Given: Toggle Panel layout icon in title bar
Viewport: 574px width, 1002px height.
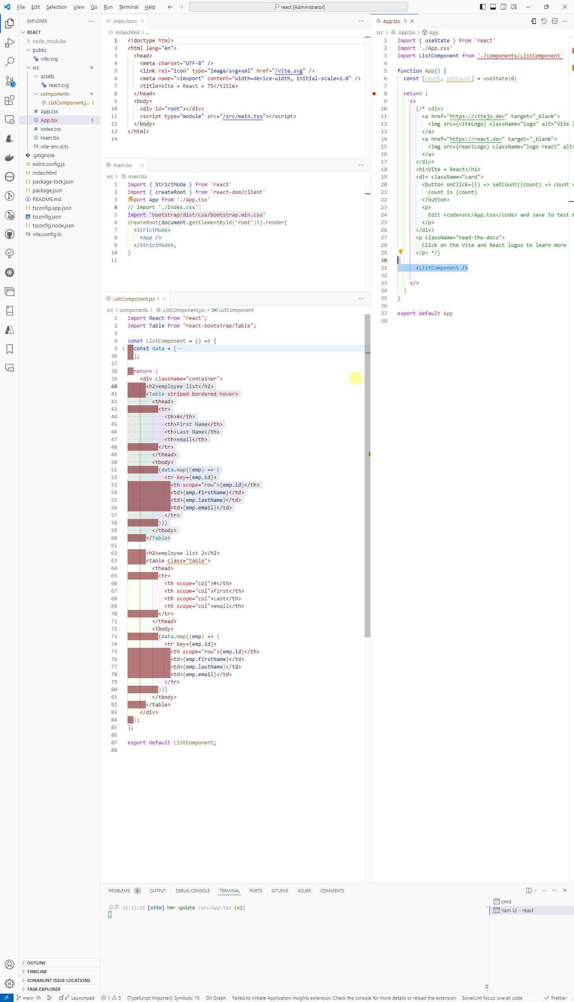Looking at the screenshot, I should click(x=493, y=7).
